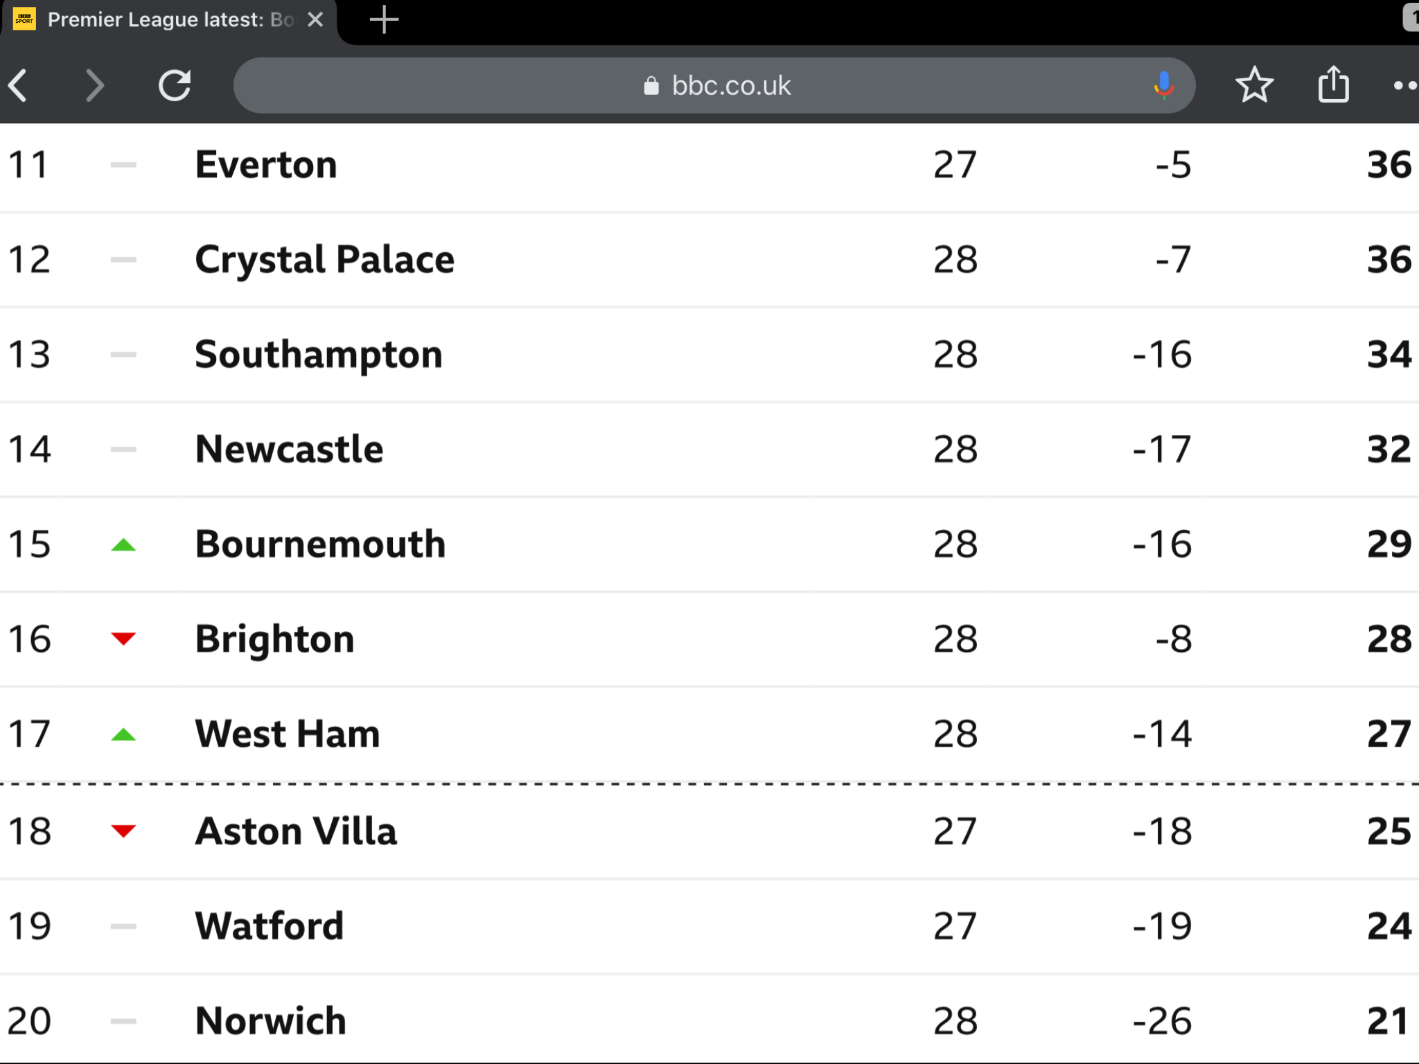The image size is (1419, 1064).
Task: Reload the page with the refresh icon
Action: (x=175, y=86)
